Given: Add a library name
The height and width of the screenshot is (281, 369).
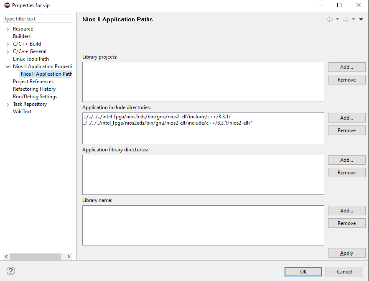Looking at the screenshot, I should [347, 211].
